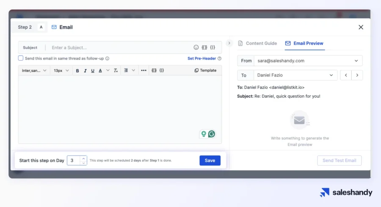Image resolution: width=381 pixels, height=207 pixels.
Task: Open the font family dropdown
Action: 34,71
